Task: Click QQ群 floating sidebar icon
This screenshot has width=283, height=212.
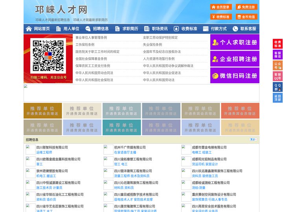Action: click(277, 87)
